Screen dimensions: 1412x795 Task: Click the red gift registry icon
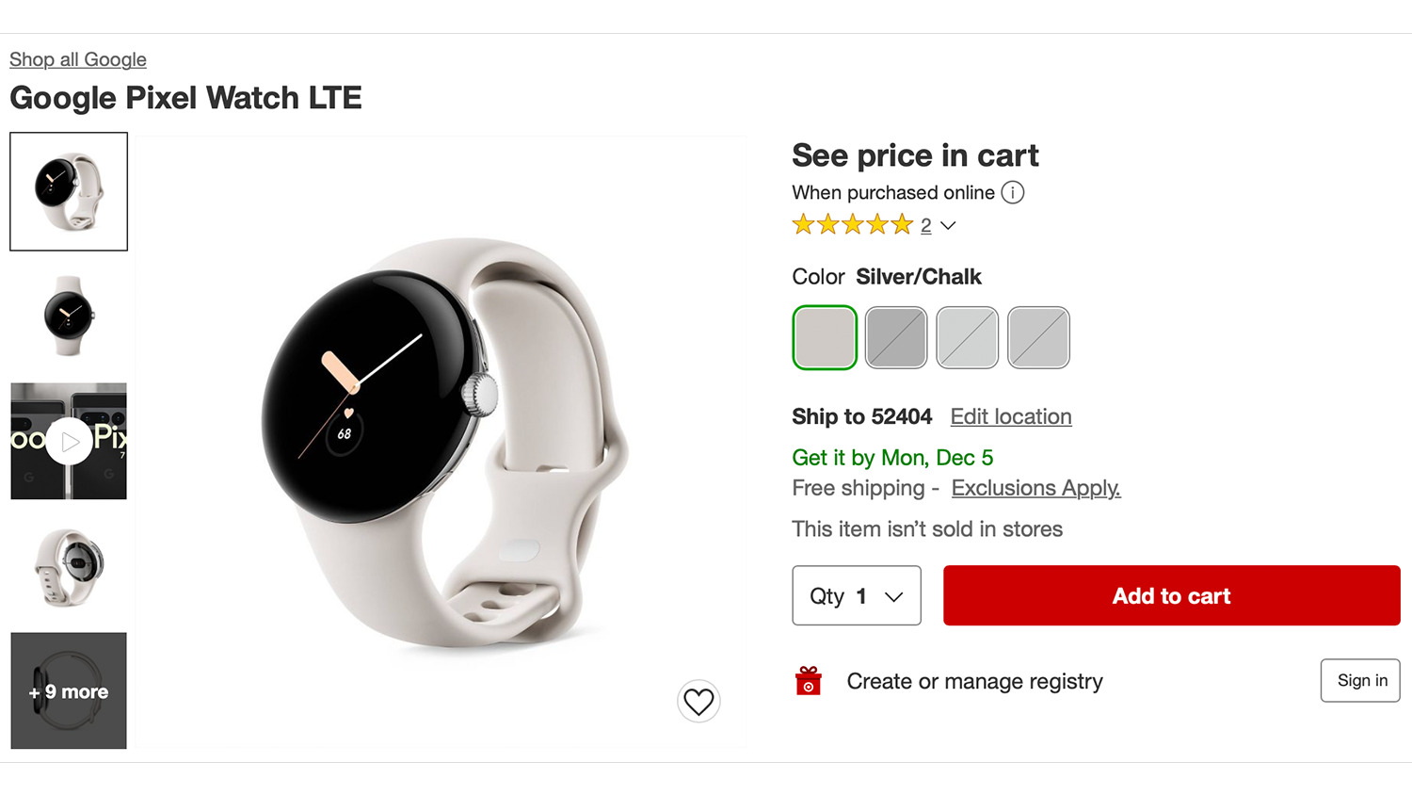pos(808,681)
